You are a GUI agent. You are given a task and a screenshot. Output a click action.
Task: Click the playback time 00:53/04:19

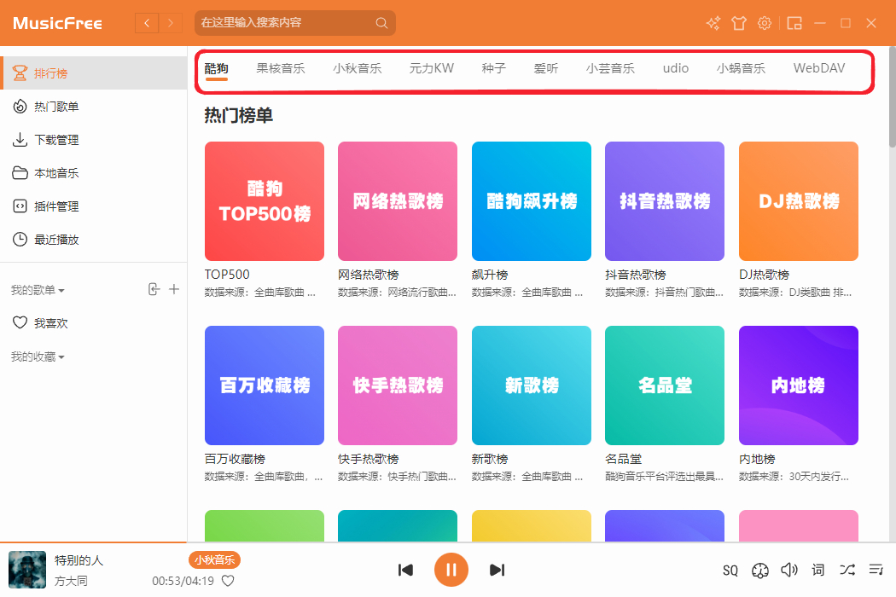183,581
